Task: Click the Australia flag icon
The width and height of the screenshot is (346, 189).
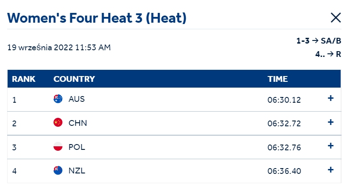Action: pyautogui.click(x=58, y=99)
